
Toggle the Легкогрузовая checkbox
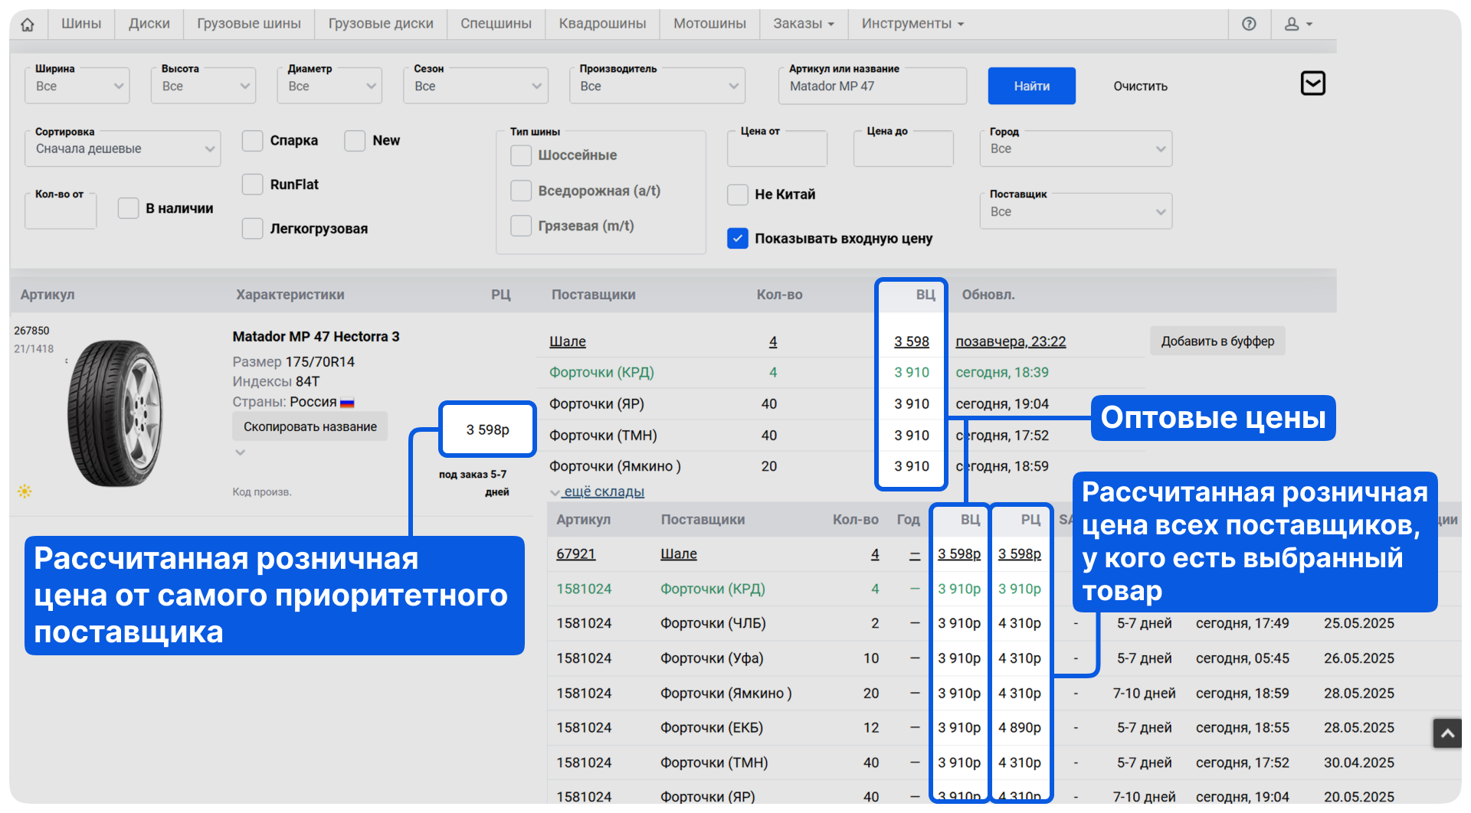pos(252,229)
